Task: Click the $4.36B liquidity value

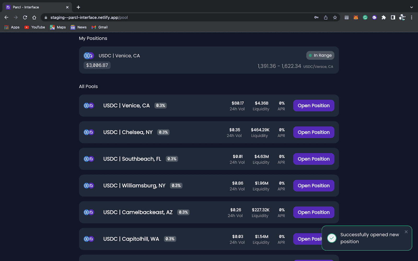Action: (262, 103)
